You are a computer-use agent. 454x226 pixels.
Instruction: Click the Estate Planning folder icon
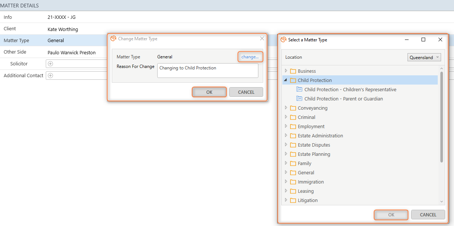[x=293, y=154]
